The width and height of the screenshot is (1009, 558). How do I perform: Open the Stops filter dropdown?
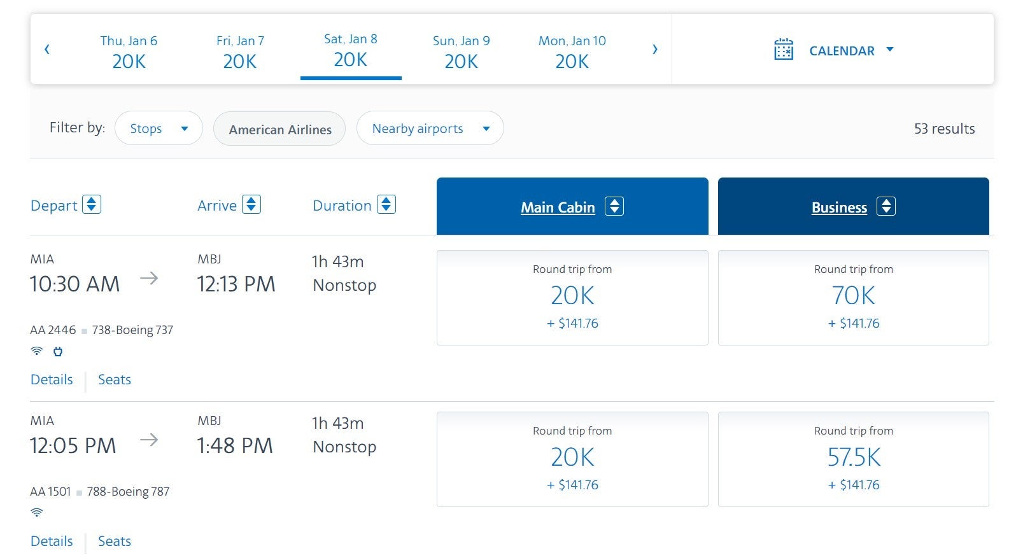[159, 129]
